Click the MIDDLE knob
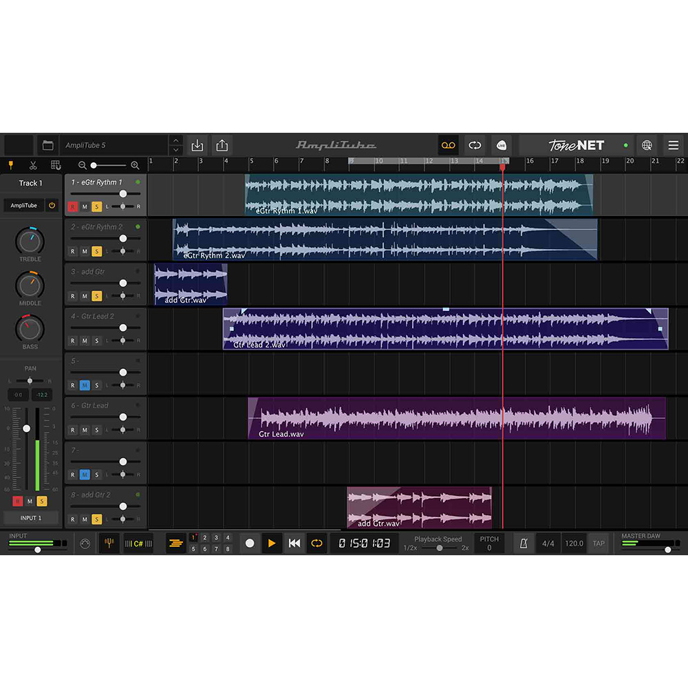The image size is (688, 688). click(30, 286)
